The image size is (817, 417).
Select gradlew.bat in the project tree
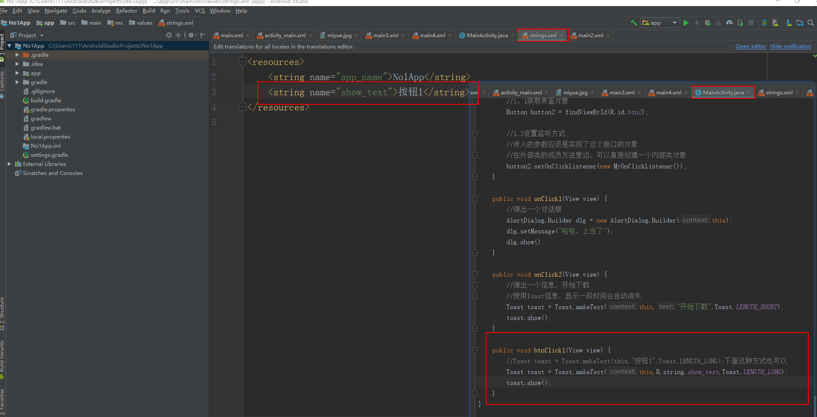pyautogui.click(x=42, y=128)
